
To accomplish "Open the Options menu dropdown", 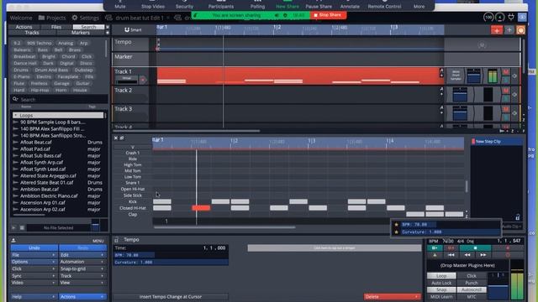I will tap(34, 262).
